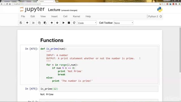Image resolution: width=181 pixels, height=102 pixels.
Task: Cut the selected cell with scissors icon
Action: 34,23
